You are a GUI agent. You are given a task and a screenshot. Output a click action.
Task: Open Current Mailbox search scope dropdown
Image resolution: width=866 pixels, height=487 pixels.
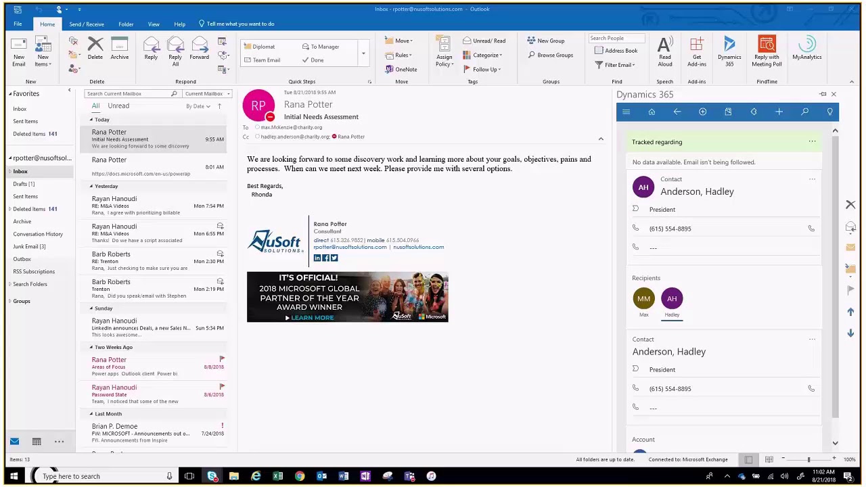point(207,94)
